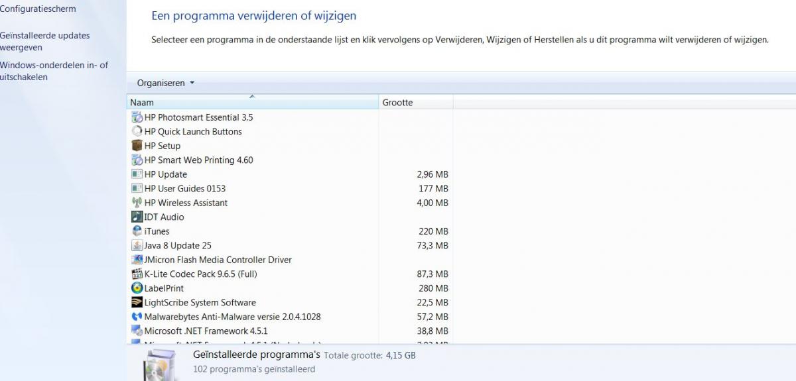
Task: Click the IDT Audio music note icon
Action: (137, 217)
